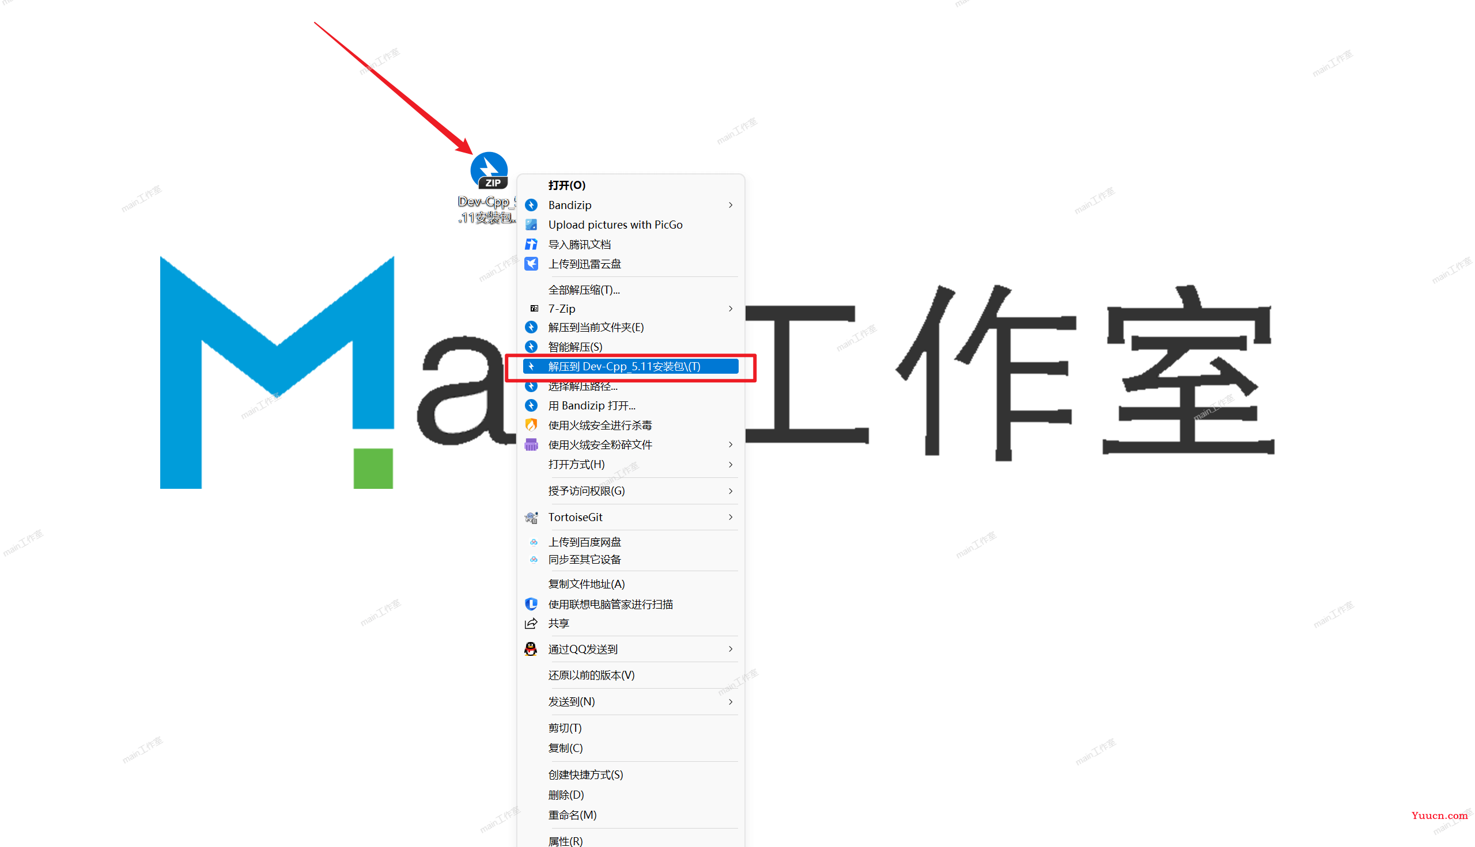Click the 联想电脑管家 scan icon
The width and height of the screenshot is (1475, 847).
coord(530,604)
